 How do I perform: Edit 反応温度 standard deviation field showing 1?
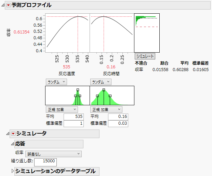click(x=74, y=123)
